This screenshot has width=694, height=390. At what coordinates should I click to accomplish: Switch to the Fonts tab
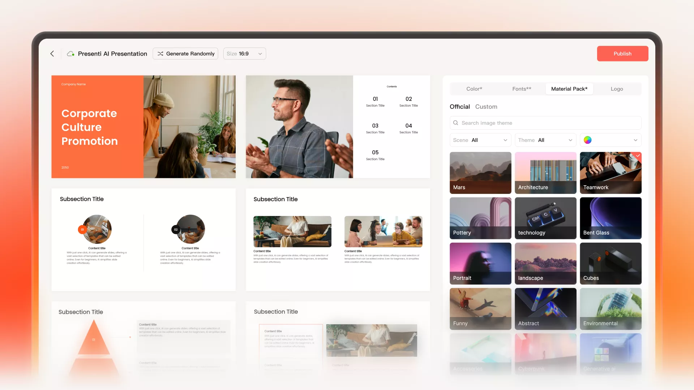click(x=521, y=89)
